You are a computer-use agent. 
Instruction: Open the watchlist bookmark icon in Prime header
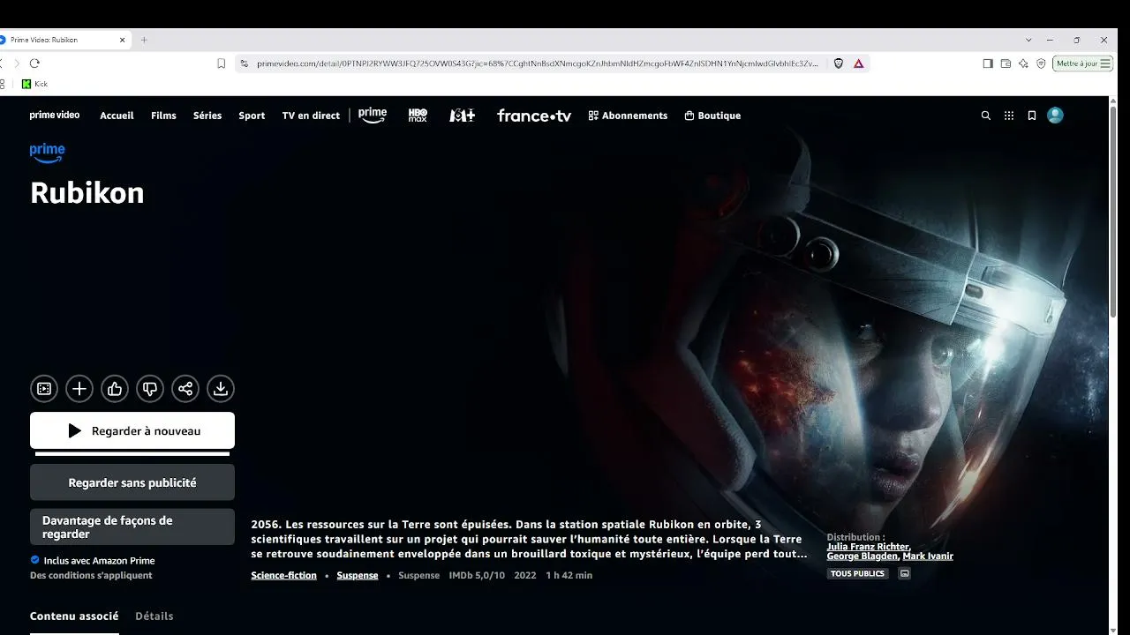(1031, 116)
